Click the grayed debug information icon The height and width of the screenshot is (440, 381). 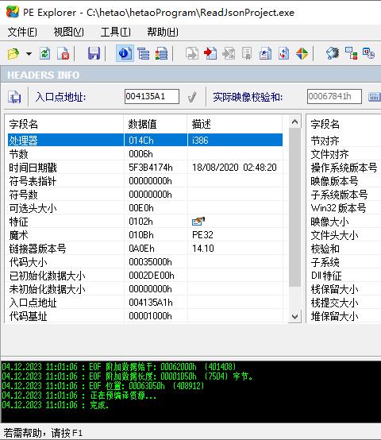(x=229, y=53)
